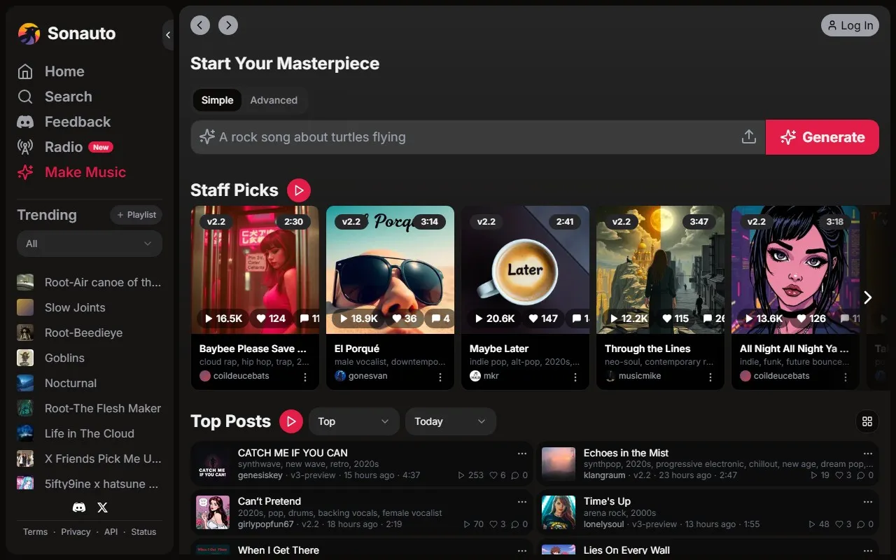896x560 pixels.
Task: Open three-dot menu for CATCH ME IF YOU CAN
Action: [522, 453]
